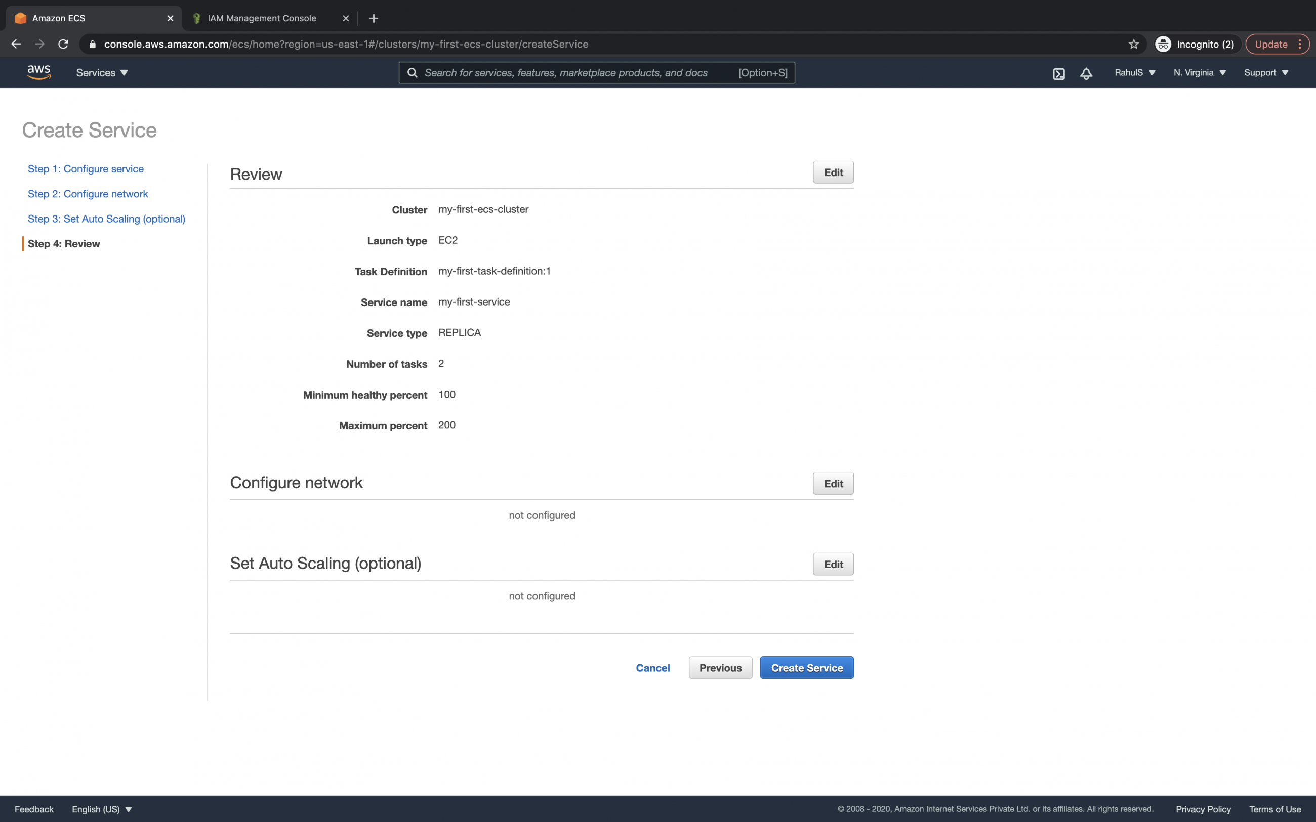
Task: Open Step 2: Configure network link
Action: point(88,194)
